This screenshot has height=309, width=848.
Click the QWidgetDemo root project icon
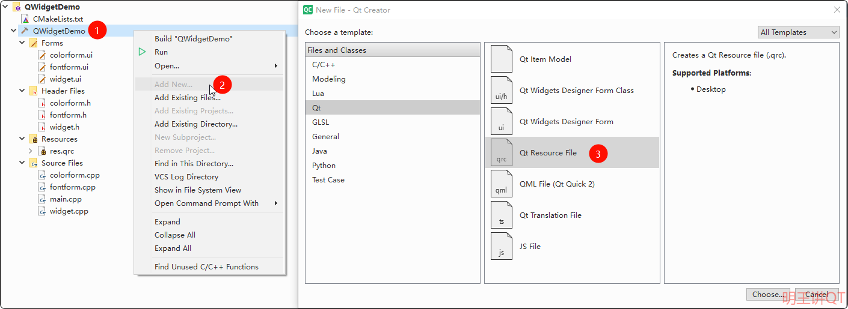[x=16, y=7]
